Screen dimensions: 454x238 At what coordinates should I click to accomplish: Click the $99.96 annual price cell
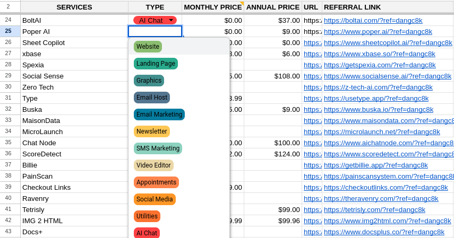point(273,221)
